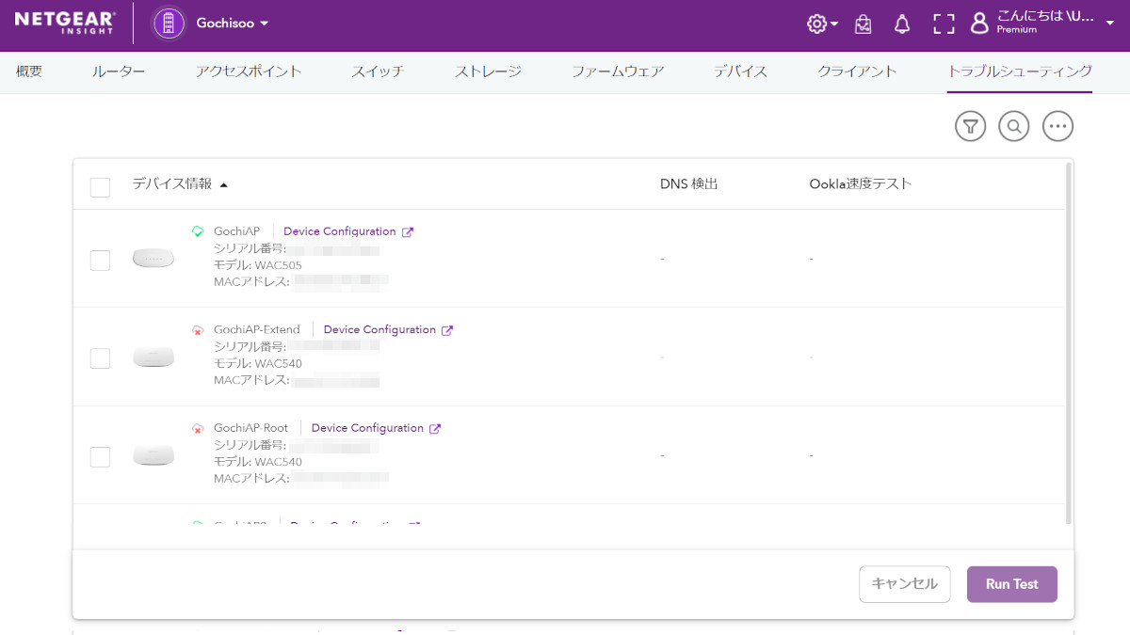Open the more options ellipsis icon

point(1058,126)
